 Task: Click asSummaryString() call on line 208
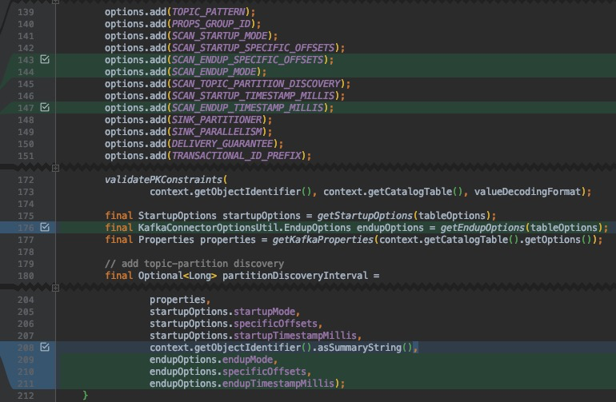[365, 348]
